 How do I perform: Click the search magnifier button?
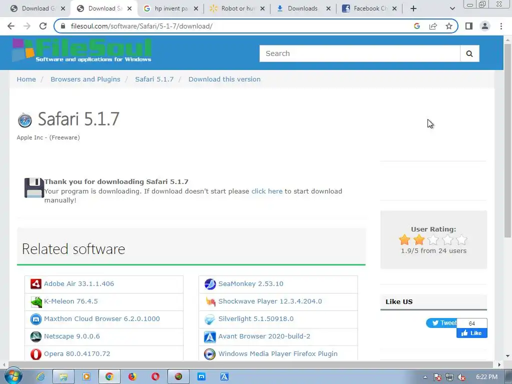click(469, 53)
